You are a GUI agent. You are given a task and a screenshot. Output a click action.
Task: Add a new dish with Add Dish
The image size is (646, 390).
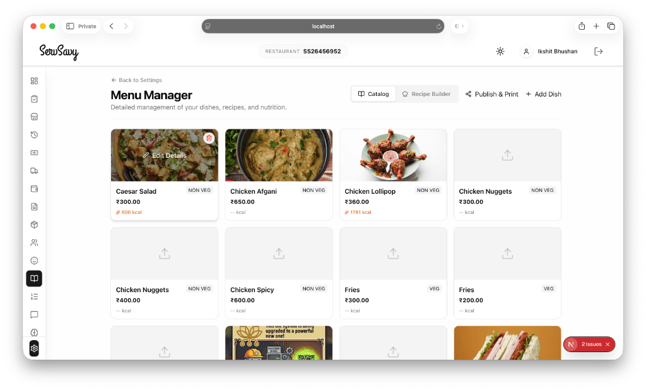(x=543, y=93)
